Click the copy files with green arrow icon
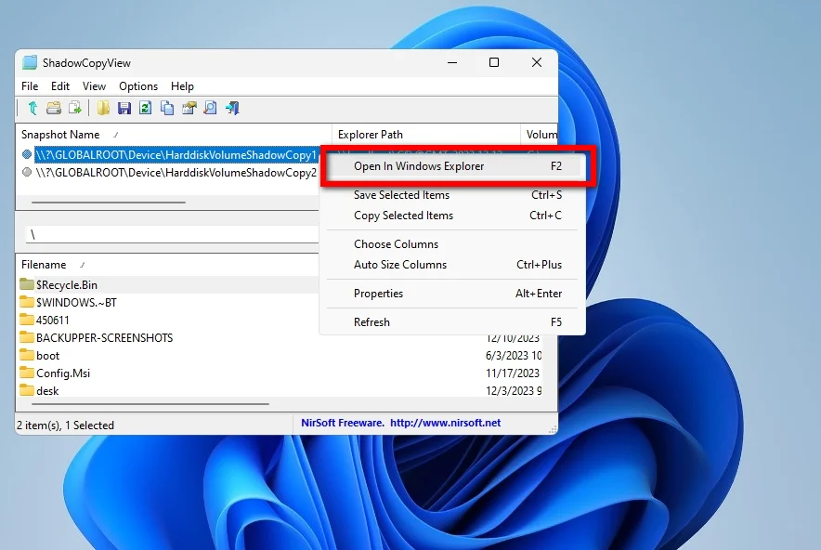Image resolution: width=821 pixels, height=550 pixels. 75,108
